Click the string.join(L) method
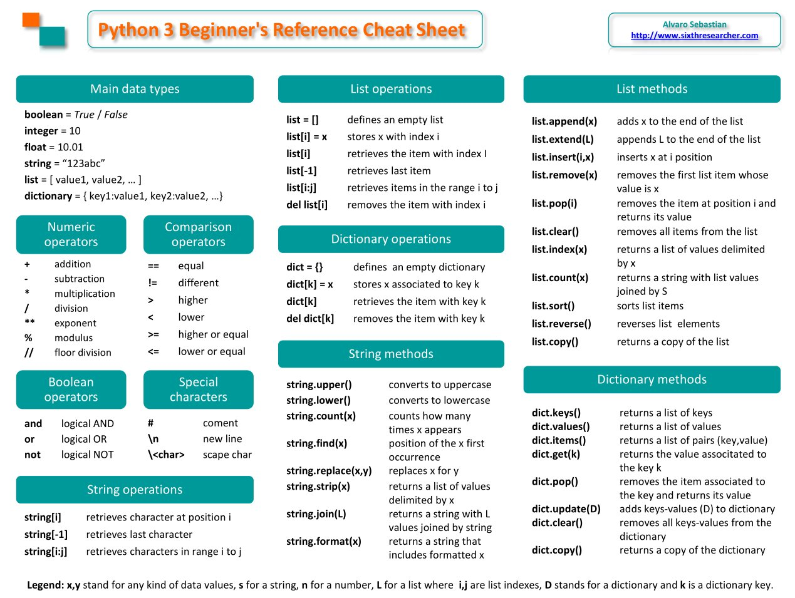 [316, 514]
